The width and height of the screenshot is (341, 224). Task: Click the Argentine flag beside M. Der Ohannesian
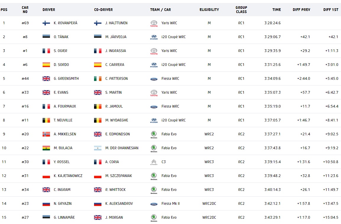click(98, 148)
